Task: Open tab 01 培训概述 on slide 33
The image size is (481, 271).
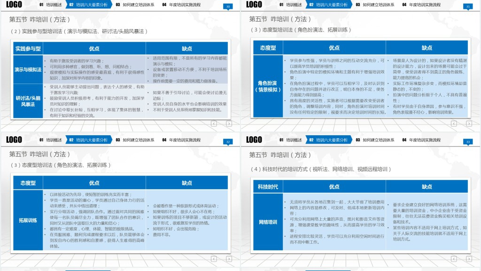Action: coord(290,140)
